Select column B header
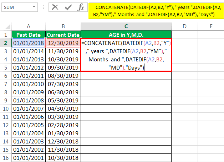Screen dimensions: 224x162 63,26
